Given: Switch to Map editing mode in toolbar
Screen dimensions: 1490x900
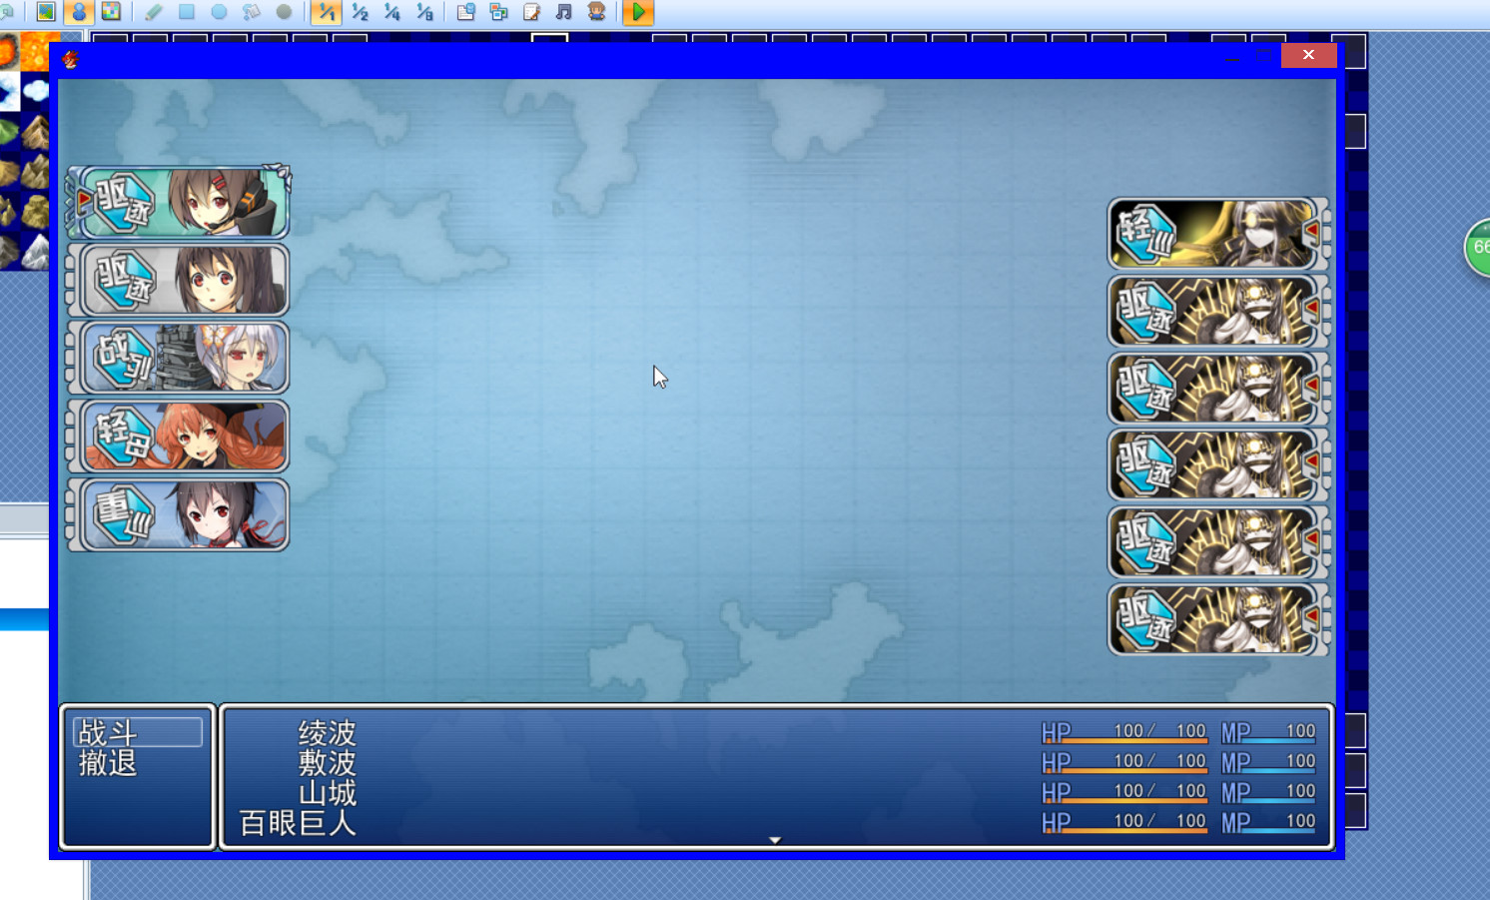Looking at the screenshot, I should pyautogui.click(x=46, y=12).
